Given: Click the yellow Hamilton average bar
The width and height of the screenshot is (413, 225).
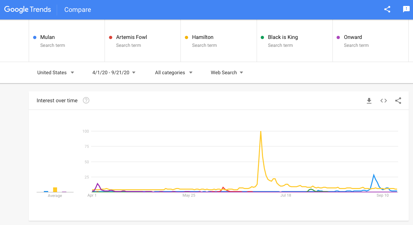Looking at the screenshot, I should tap(55, 190).
